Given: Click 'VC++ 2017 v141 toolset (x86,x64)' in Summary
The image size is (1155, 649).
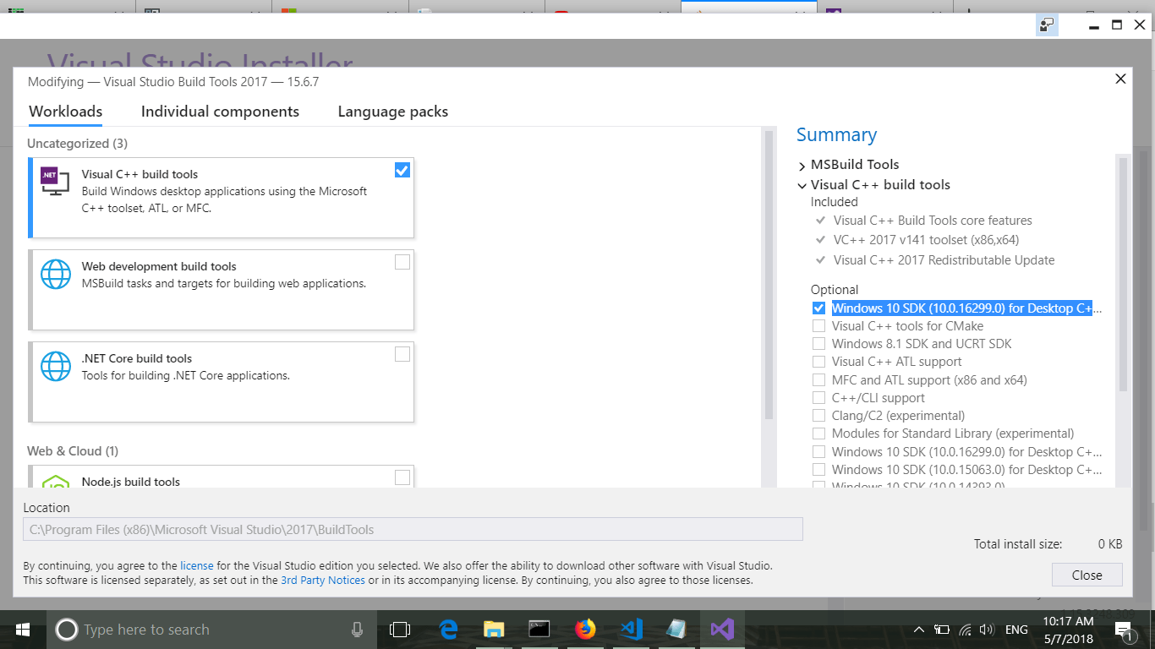Looking at the screenshot, I should pos(926,240).
